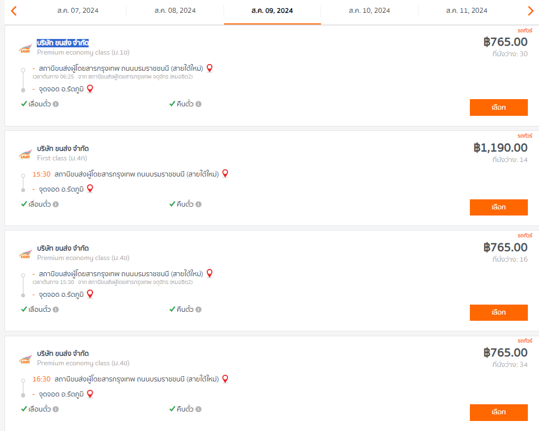Open map pin for third trip's departure station
539x431 pixels.
[x=210, y=273]
